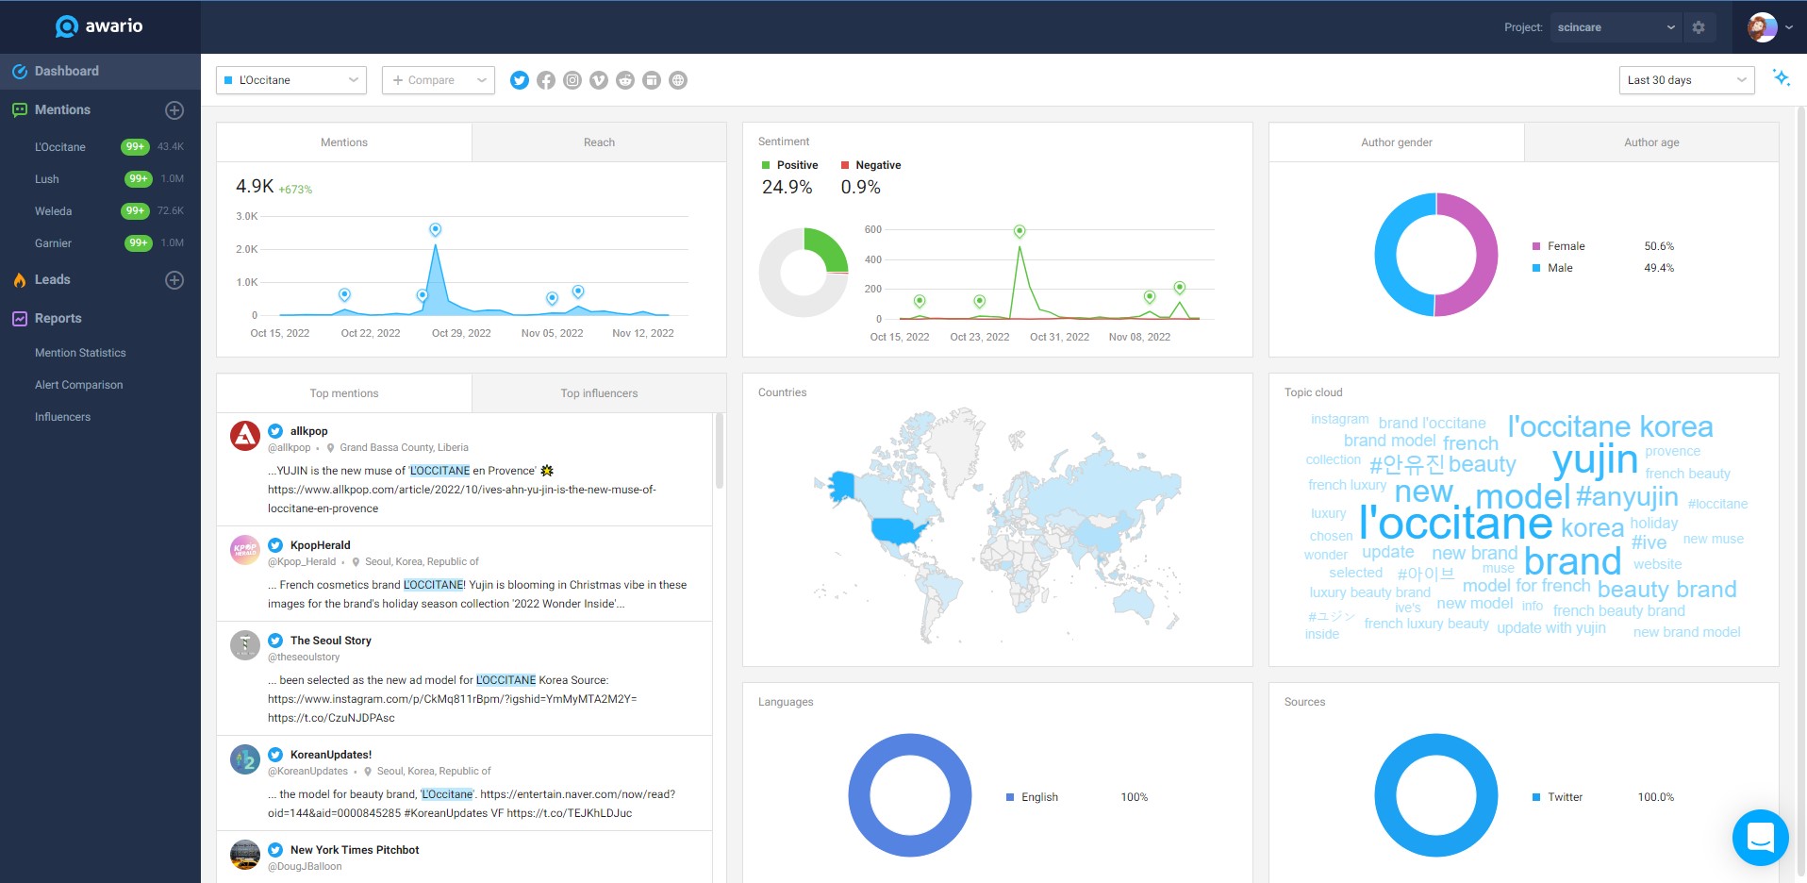Click 'yujin' in the topic cloud
1807x883 pixels.
[x=1595, y=460]
